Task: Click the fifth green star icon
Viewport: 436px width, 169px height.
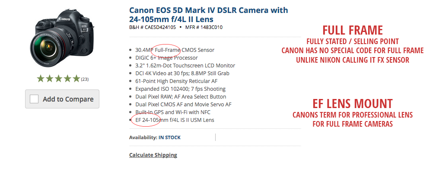Action: click(76, 79)
